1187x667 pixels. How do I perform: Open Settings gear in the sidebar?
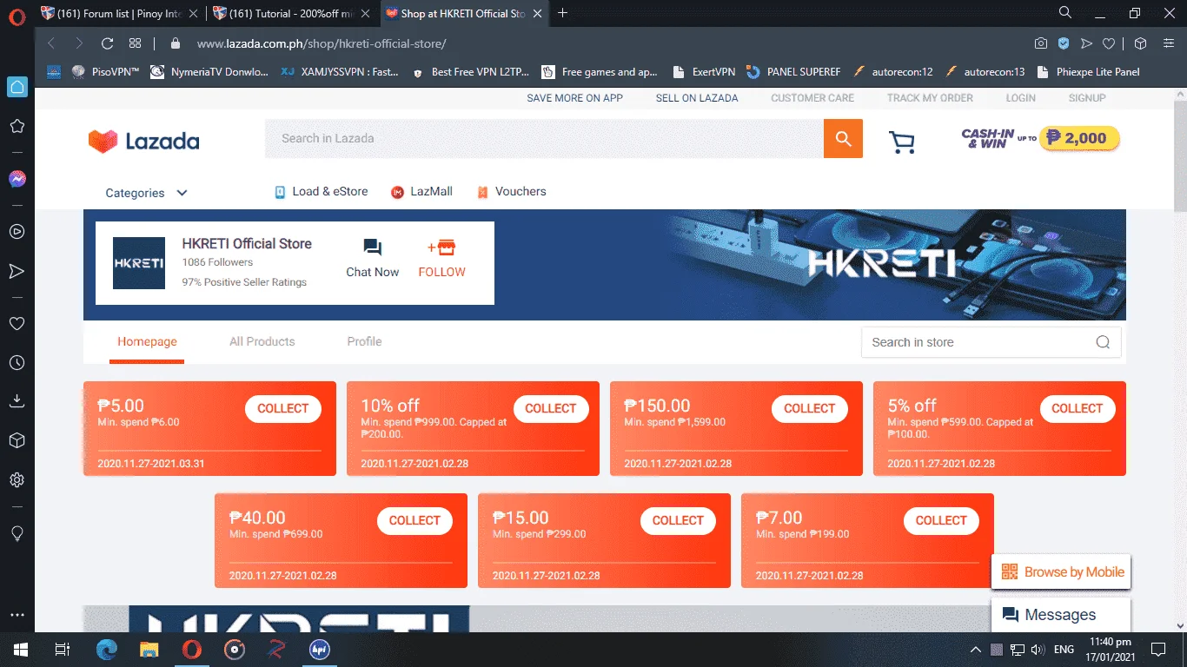(17, 480)
